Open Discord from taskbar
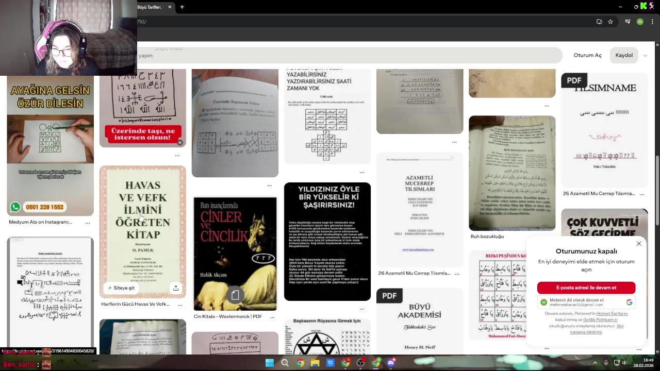660x371 pixels. 391,363
